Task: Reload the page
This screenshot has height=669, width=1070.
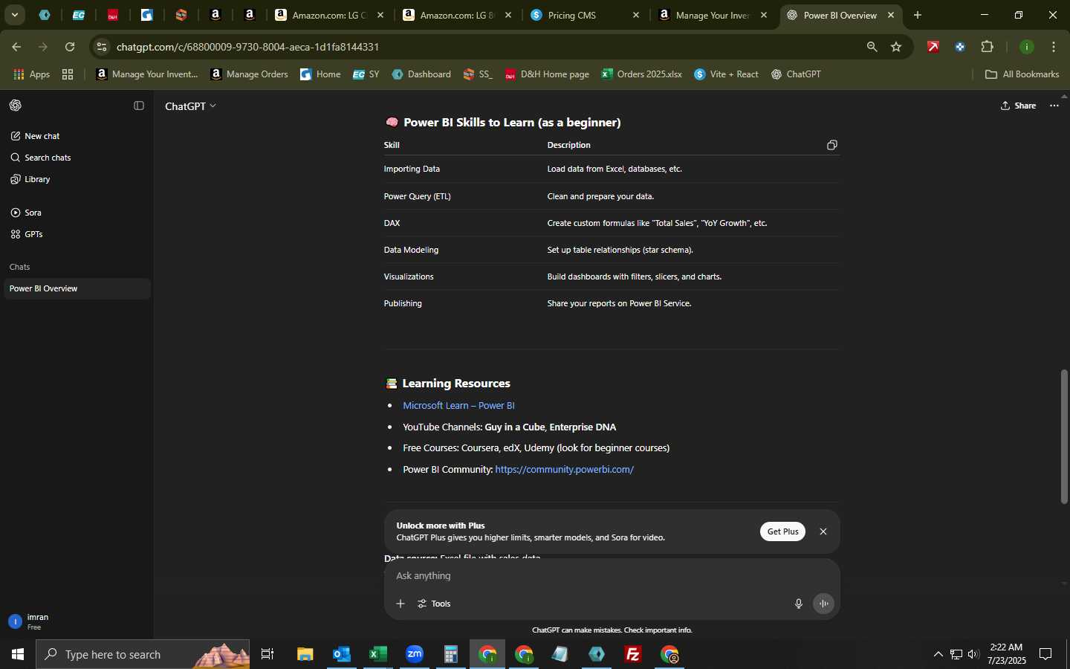Action: tap(70, 47)
